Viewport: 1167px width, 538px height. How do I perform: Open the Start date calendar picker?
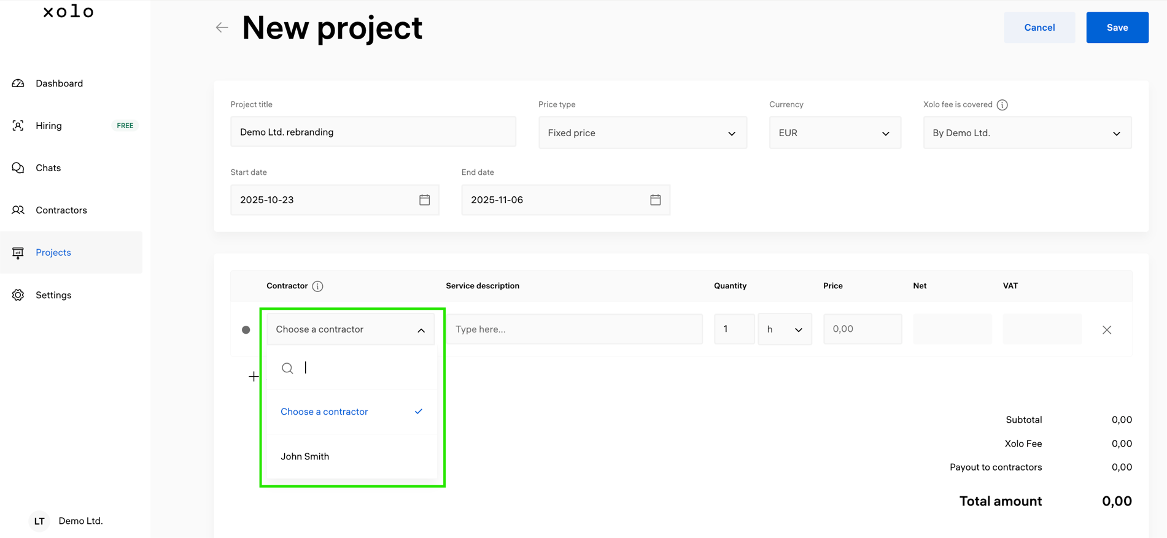coord(424,200)
